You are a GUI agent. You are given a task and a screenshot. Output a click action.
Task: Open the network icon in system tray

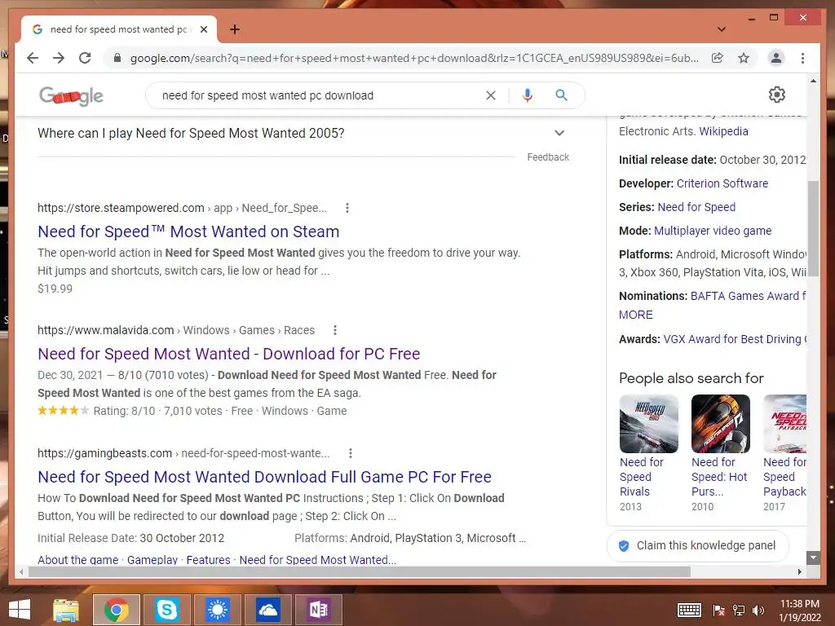click(x=739, y=610)
